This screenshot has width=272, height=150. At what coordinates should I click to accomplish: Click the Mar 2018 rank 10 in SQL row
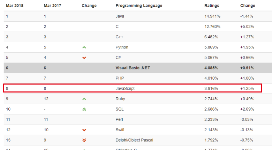[x=8, y=109]
